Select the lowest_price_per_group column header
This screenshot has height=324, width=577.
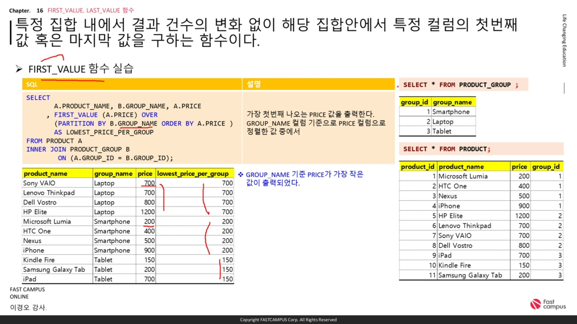(193, 174)
